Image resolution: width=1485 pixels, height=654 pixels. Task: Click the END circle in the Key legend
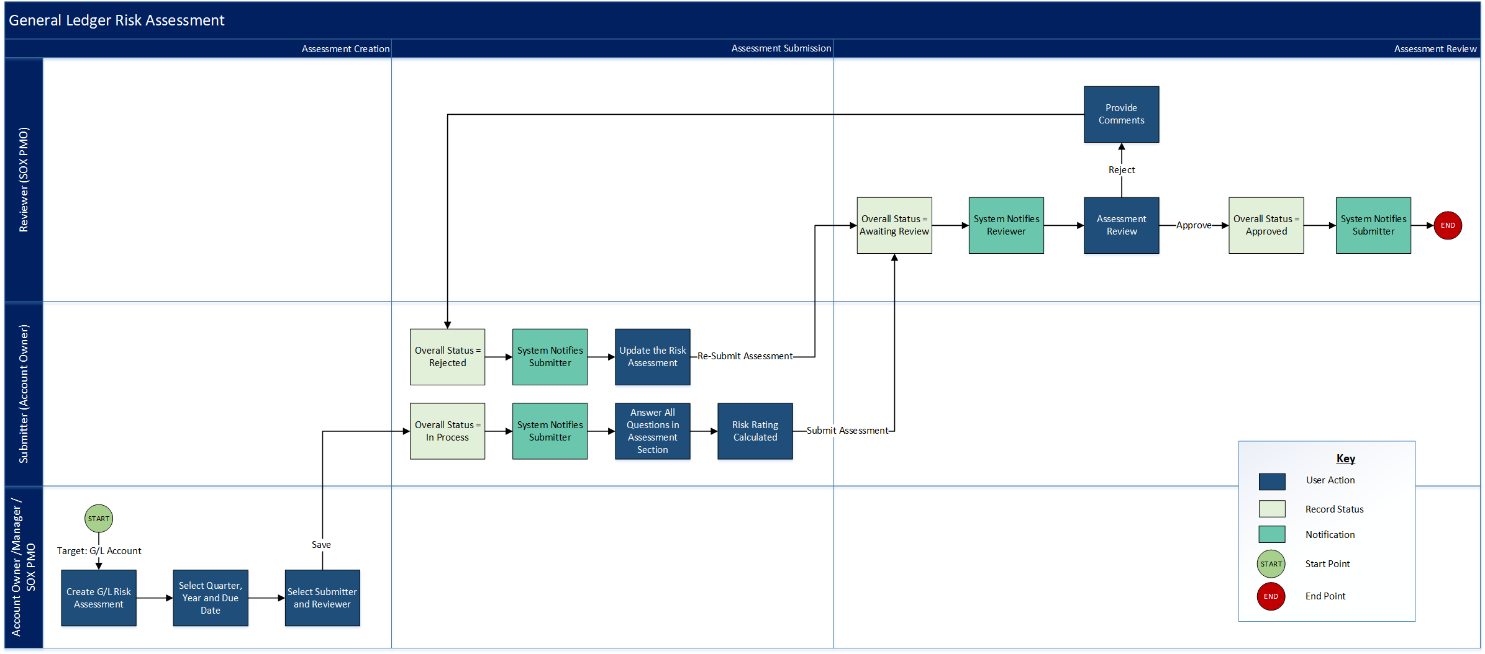pyautogui.click(x=1271, y=596)
